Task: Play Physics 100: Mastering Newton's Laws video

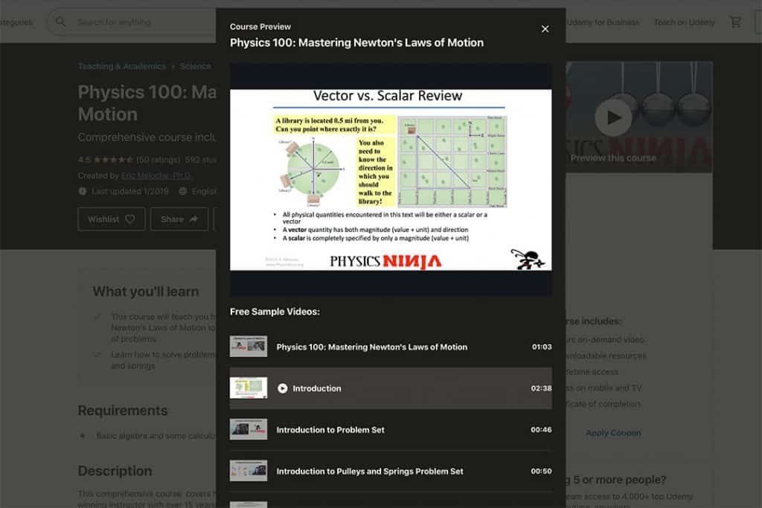Action: point(371,347)
